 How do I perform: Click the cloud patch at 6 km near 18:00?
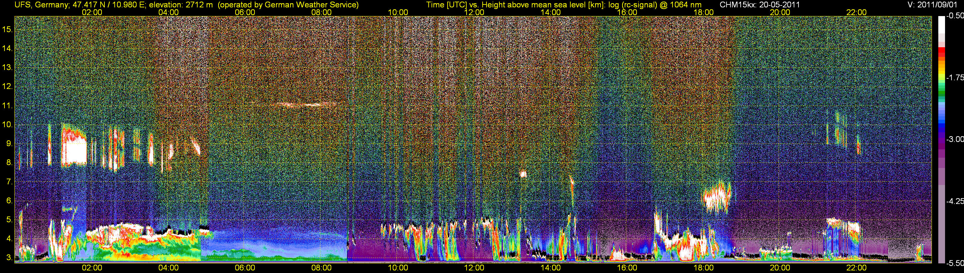[716, 197]
